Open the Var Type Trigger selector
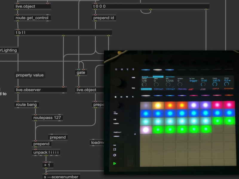The image size is (239, 179). coord(193,81)
